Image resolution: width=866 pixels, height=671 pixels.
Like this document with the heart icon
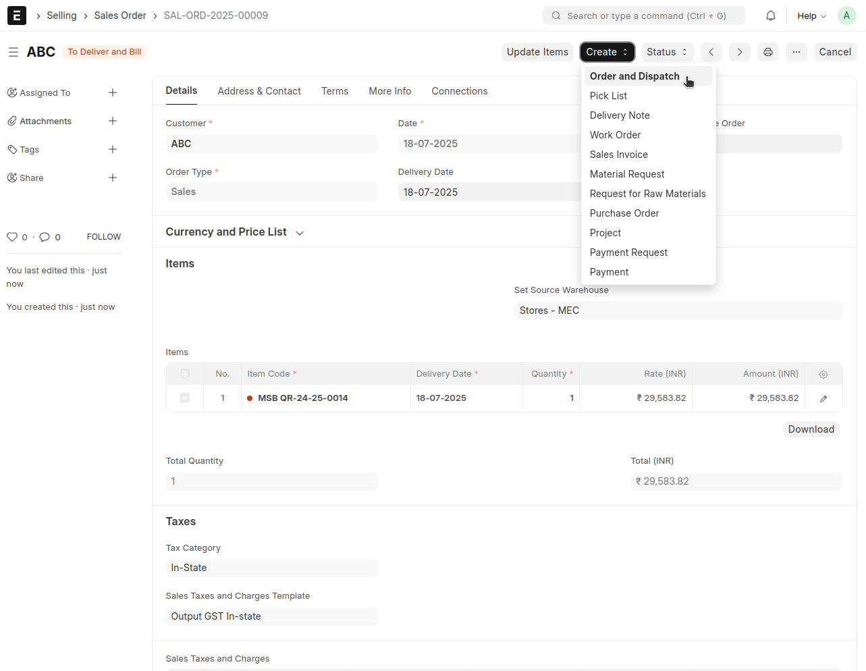point(12,237)
